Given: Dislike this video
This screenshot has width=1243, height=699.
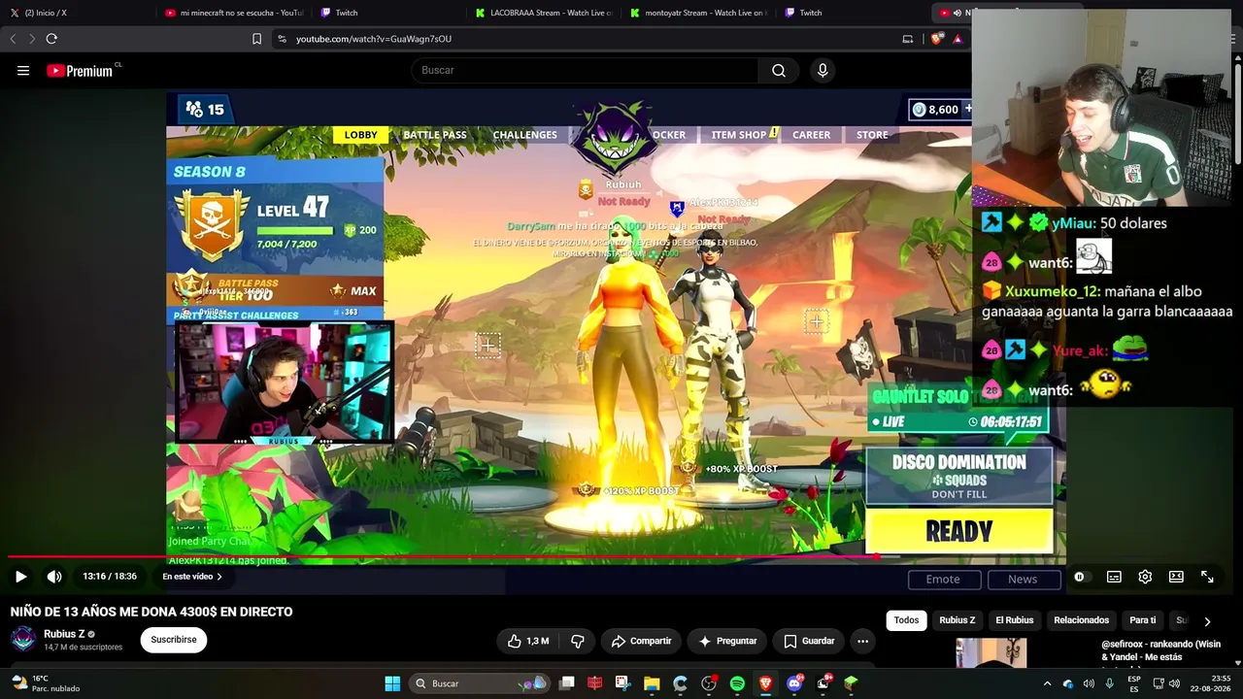Looking at the screenshot, I should pos(578,641).
